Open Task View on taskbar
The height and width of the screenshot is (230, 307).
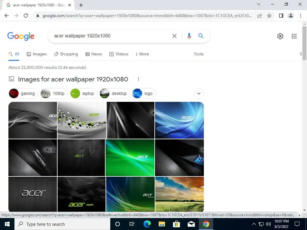tap(132, 224)
